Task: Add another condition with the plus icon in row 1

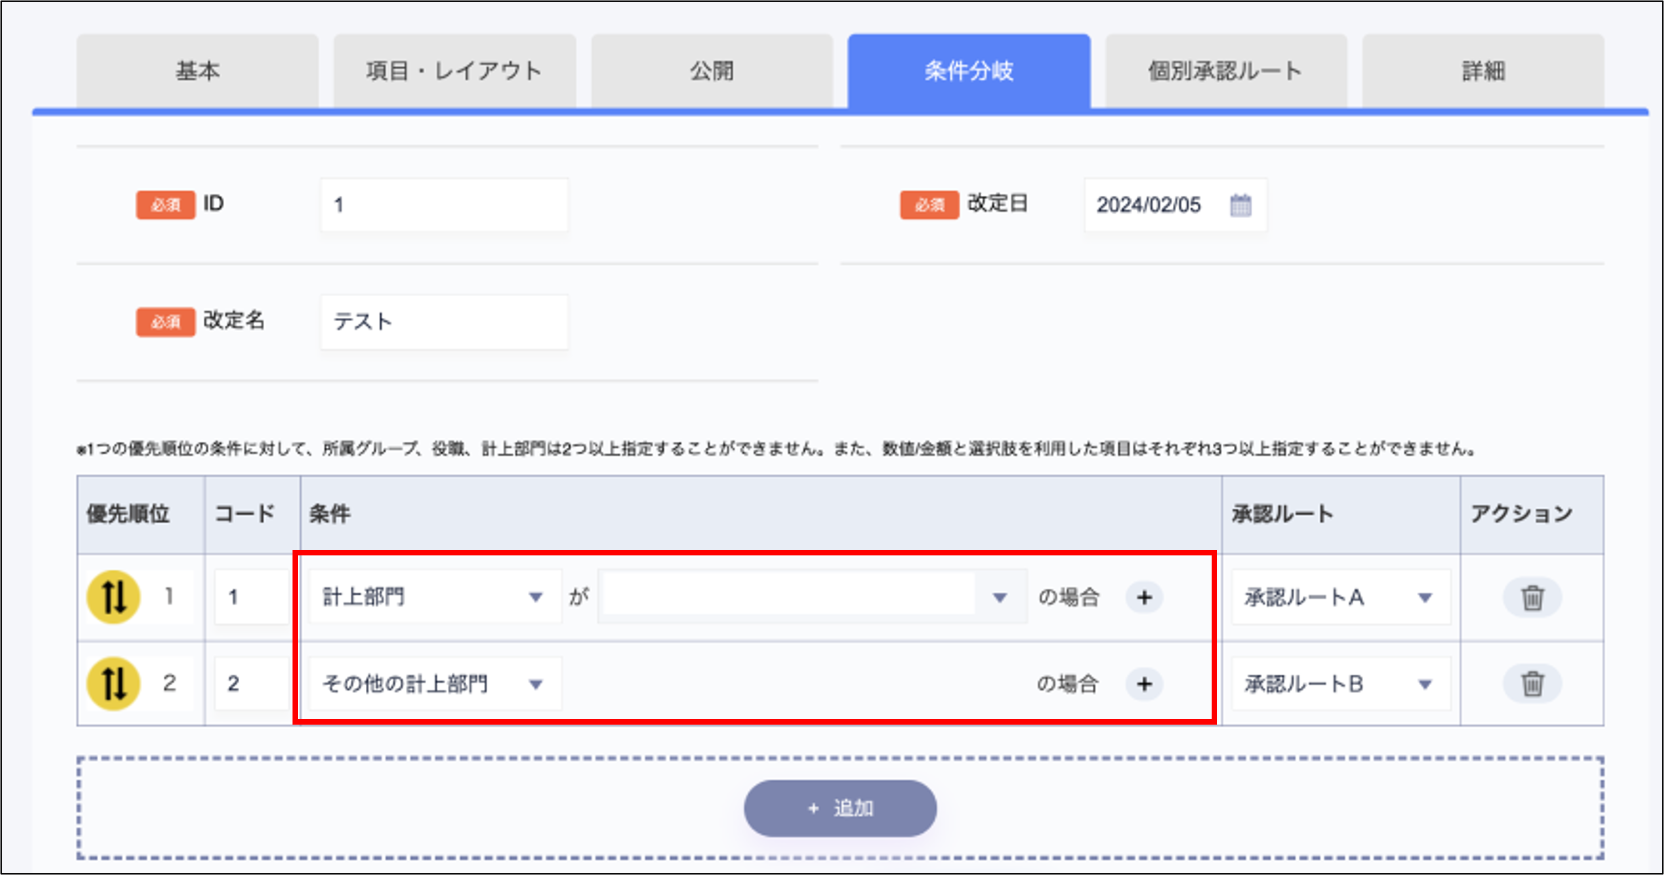Action: pyautogui.click(x=1144, y=596)
